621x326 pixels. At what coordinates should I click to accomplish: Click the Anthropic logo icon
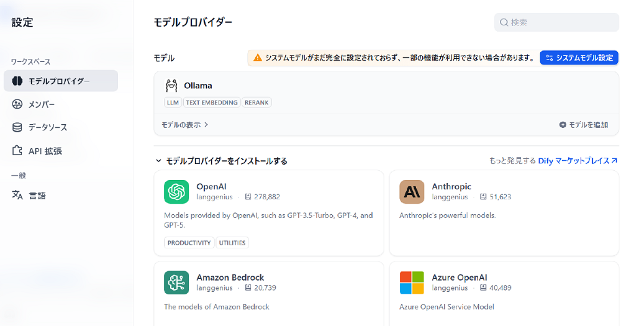[412, 192]
